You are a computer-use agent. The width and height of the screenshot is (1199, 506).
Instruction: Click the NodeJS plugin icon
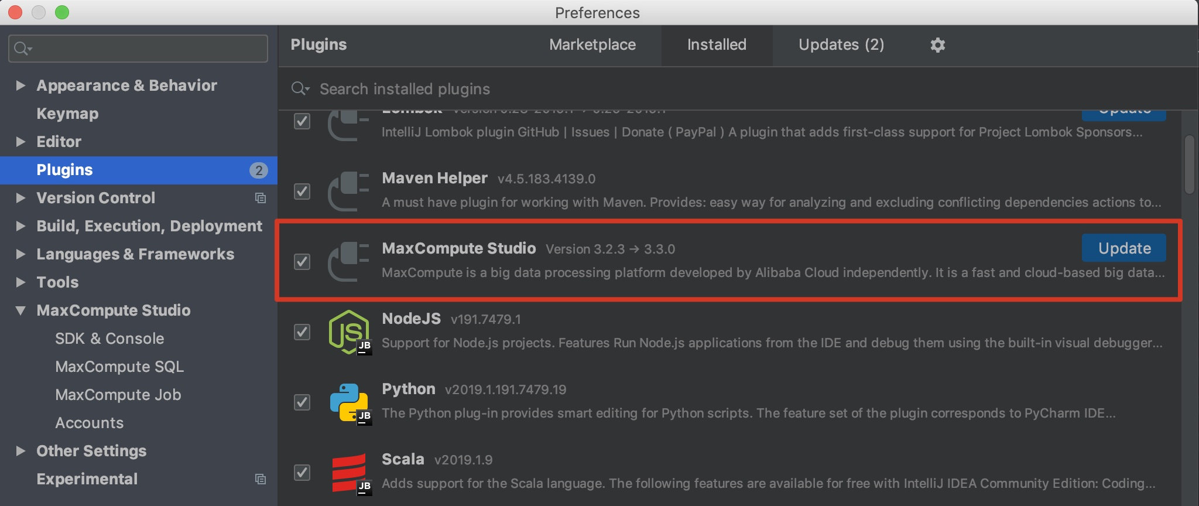tap(349, 331)
